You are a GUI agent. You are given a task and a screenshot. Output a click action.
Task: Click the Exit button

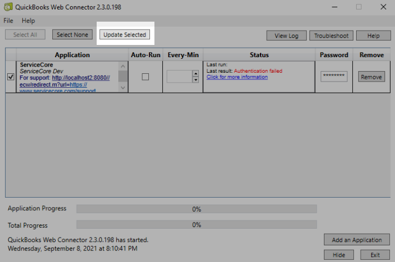pyautogui.click(x=375, y=255)
